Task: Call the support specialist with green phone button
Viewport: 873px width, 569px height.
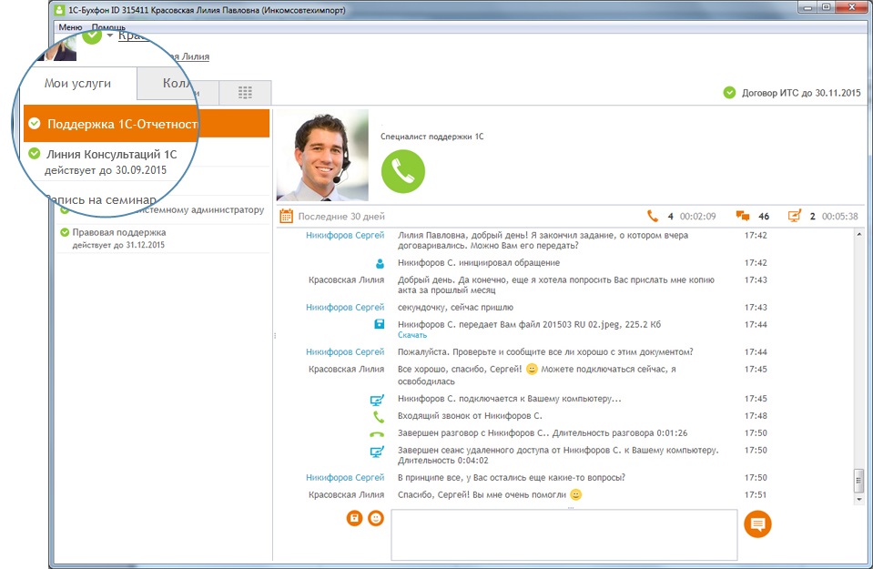Action: click(403, 171)
